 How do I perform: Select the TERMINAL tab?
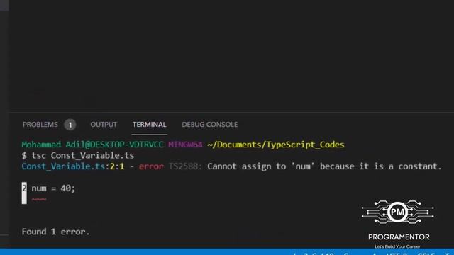(x=150, y=125)
